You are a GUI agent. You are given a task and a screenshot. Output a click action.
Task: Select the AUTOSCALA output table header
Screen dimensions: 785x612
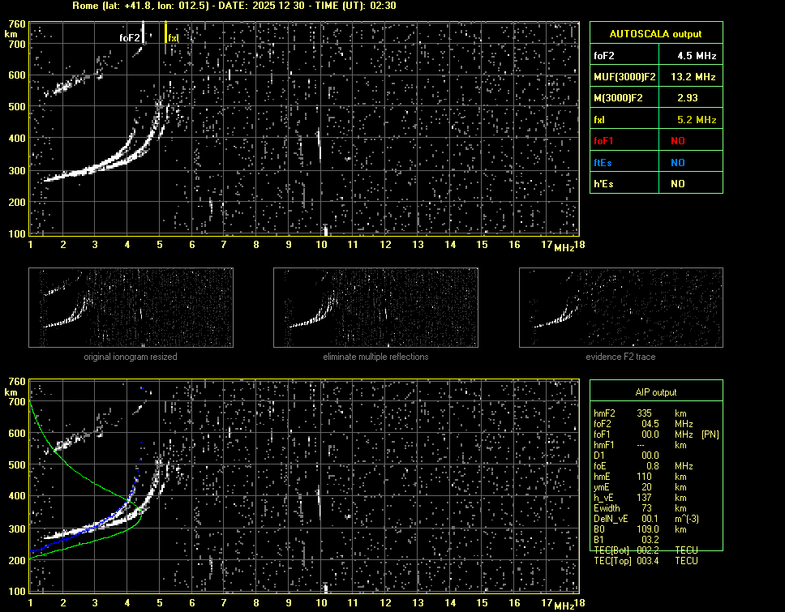coord(655,34)
